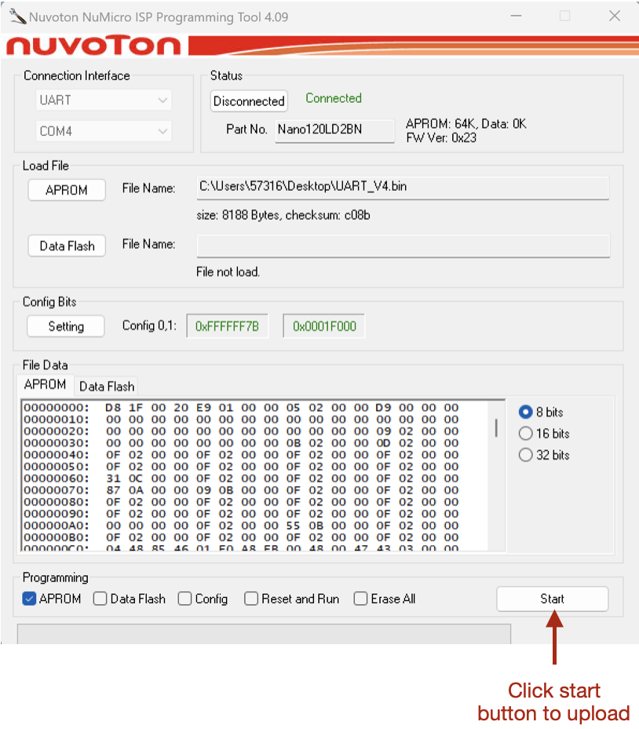This screenshot has width=639, height=729.
Task: Select the 16 bits display option
Action: tap(526, 434)
